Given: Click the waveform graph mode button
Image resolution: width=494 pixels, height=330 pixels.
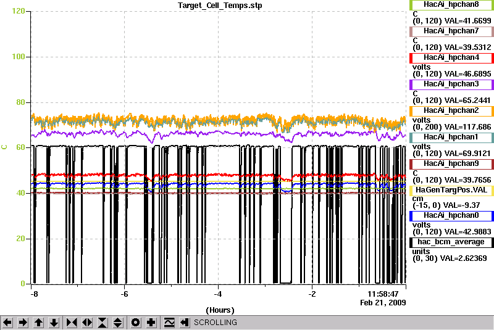Looking at the screenshot, I should (x=169, y=323).
